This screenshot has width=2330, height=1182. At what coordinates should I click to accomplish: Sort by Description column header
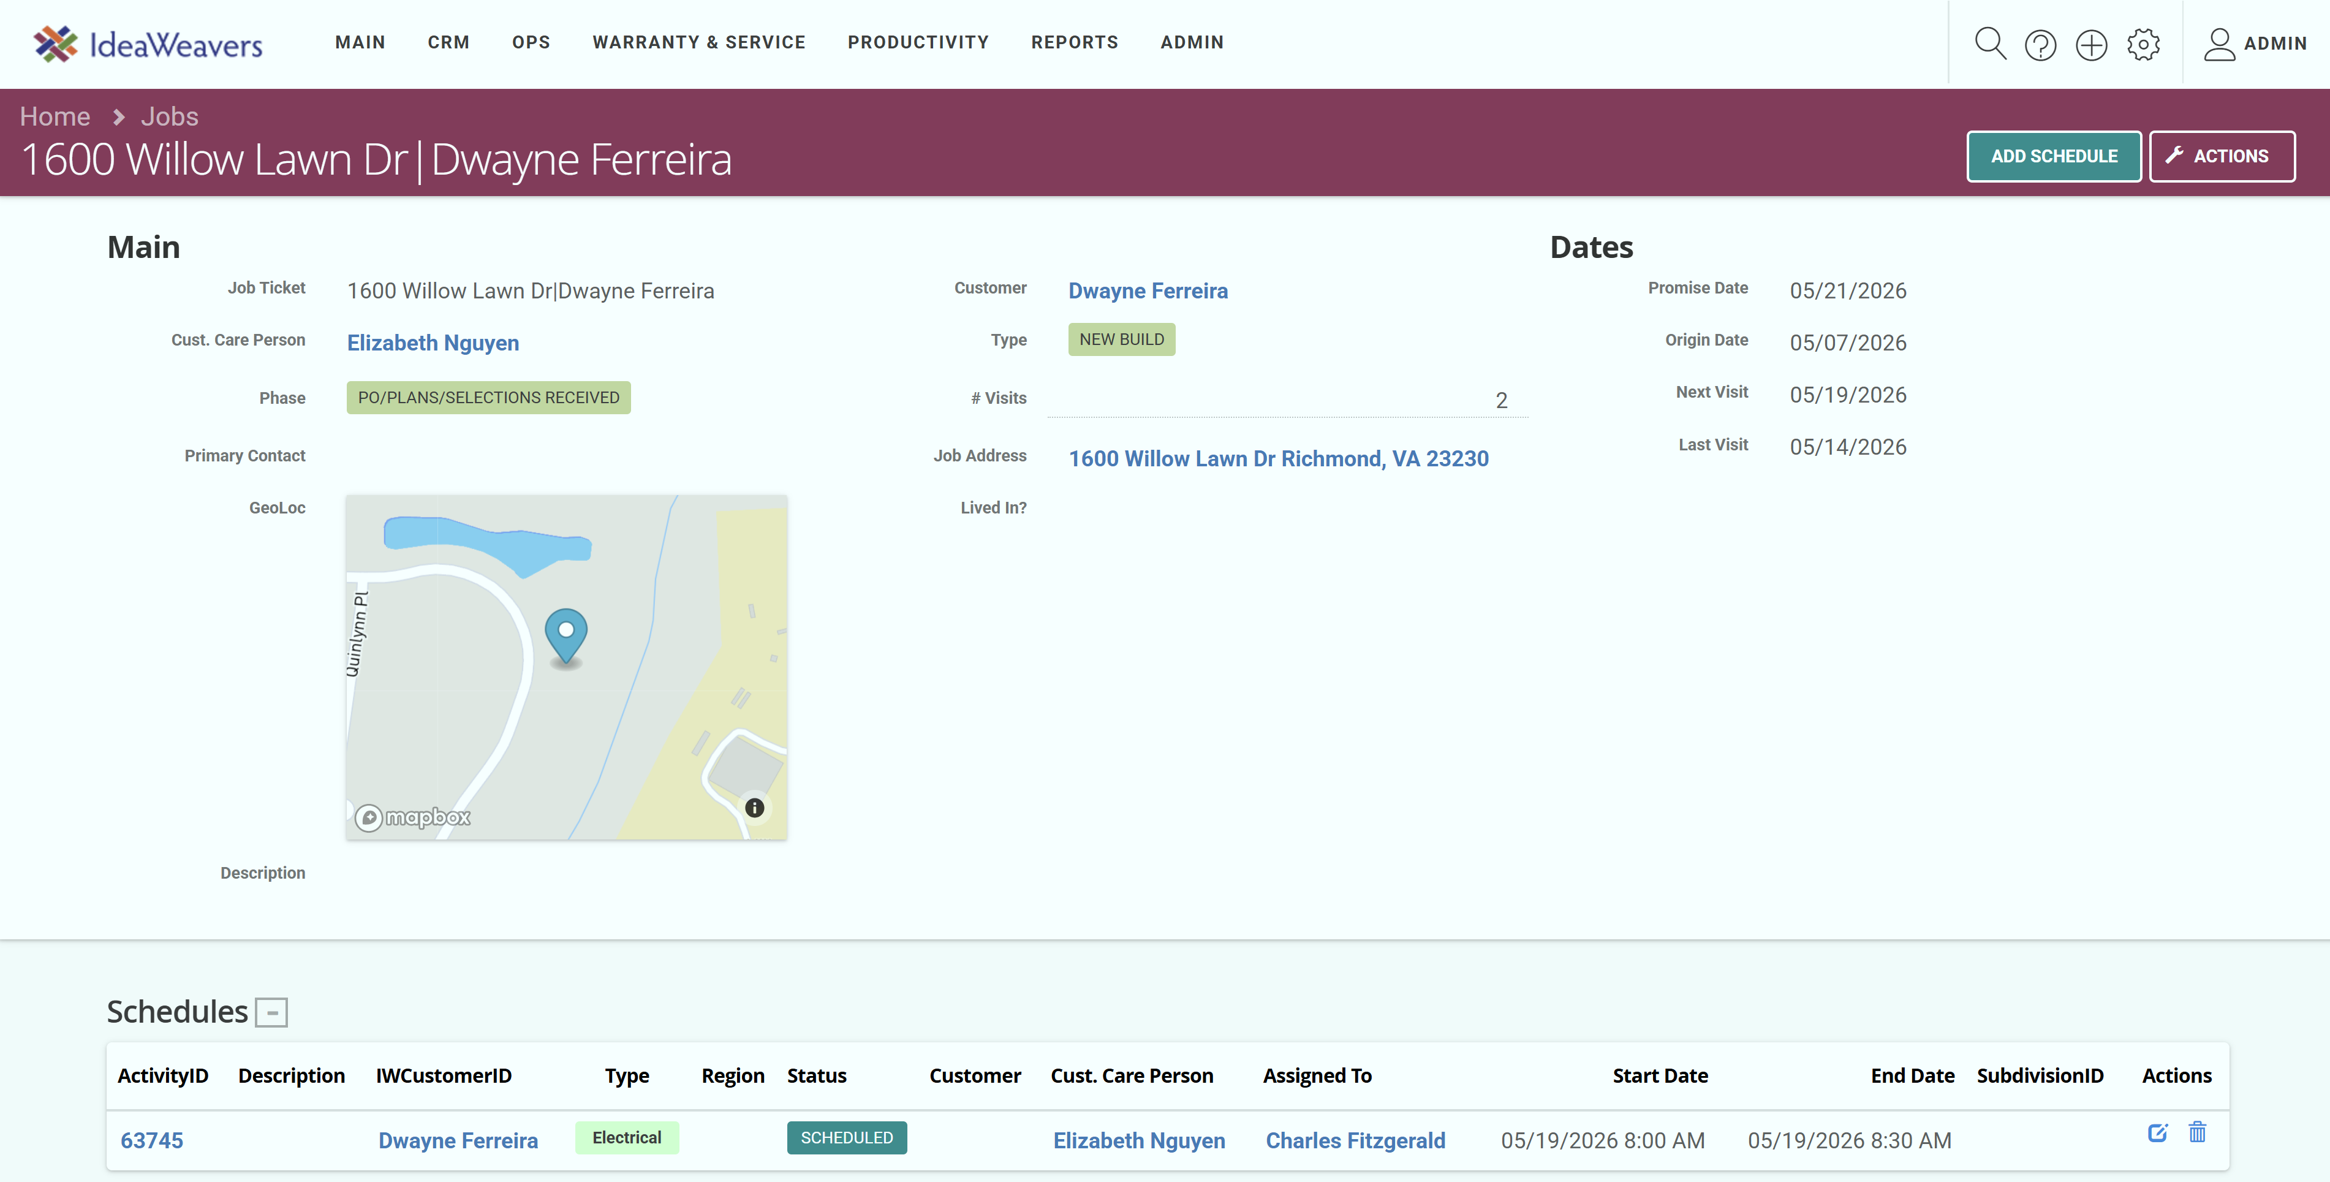291,1076
